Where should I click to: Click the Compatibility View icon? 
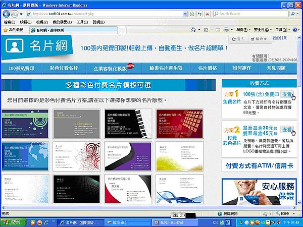(192, 14)
